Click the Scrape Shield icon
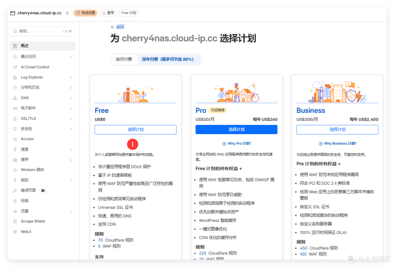This screenshot has width=394, height=267. click(x=15, y=221)
